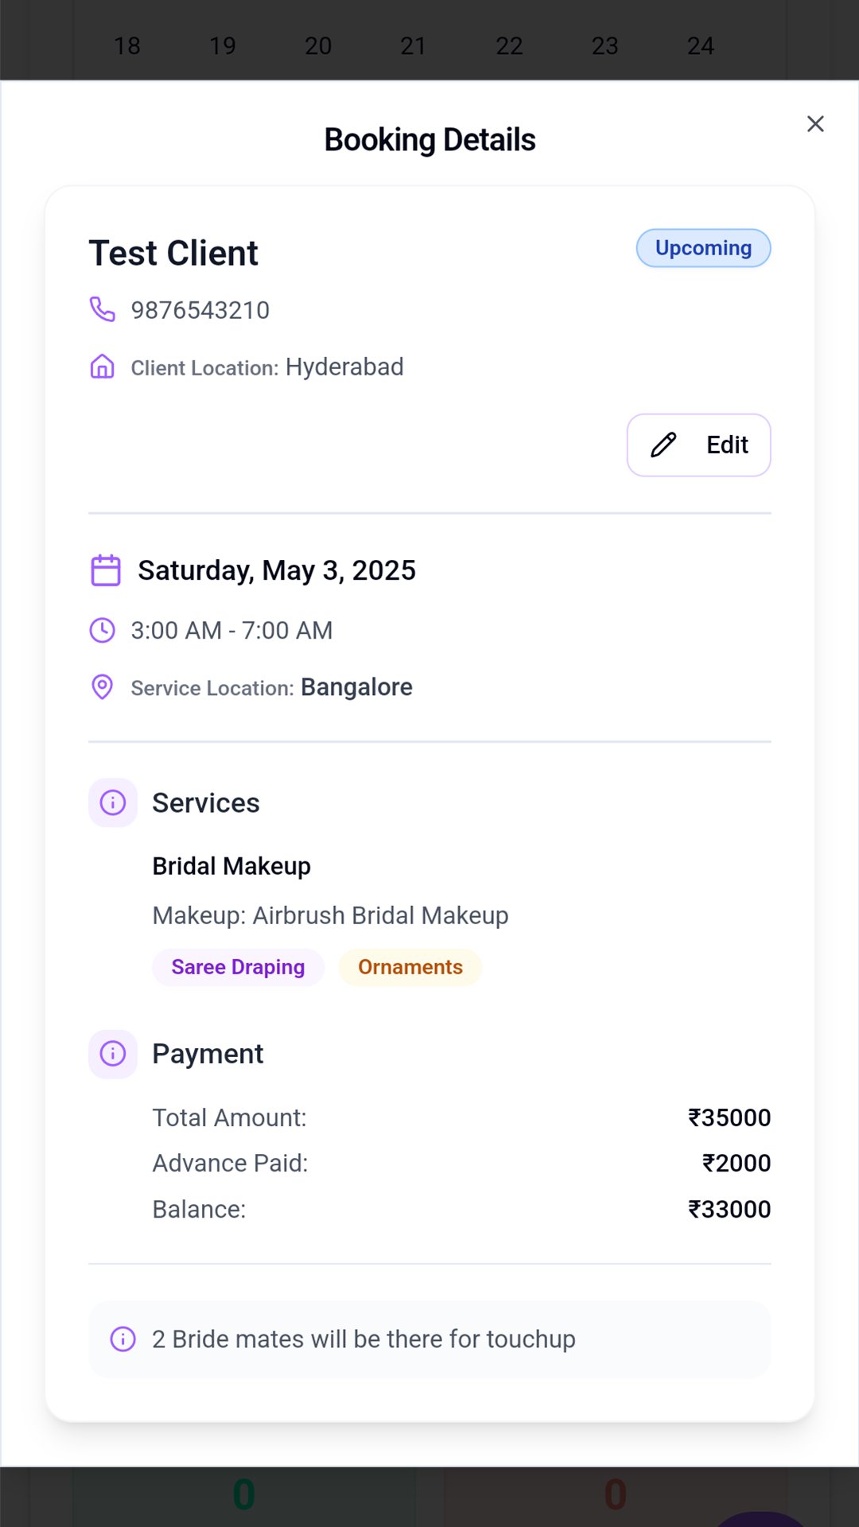Click the Test Client name heading
This screenshot has width=859, height=1527.
coord(173,254)
